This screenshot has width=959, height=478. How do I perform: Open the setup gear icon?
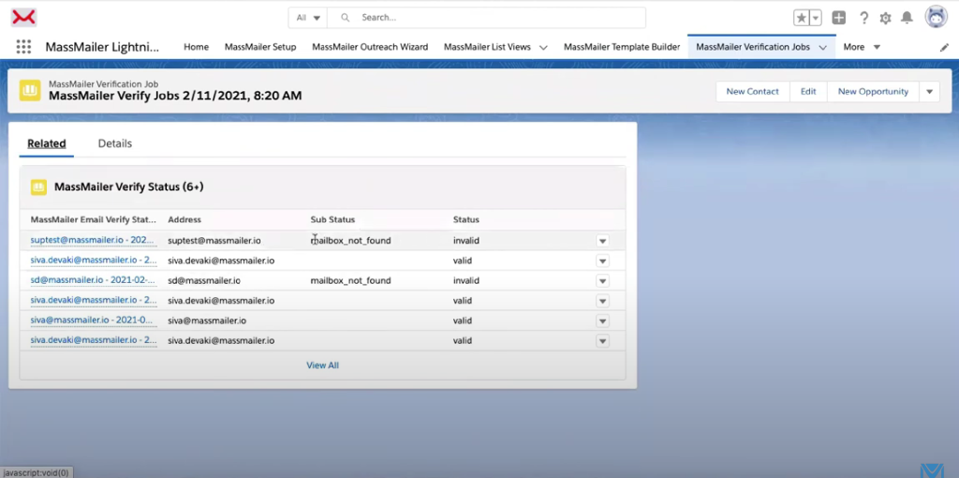tap(885, 18)
